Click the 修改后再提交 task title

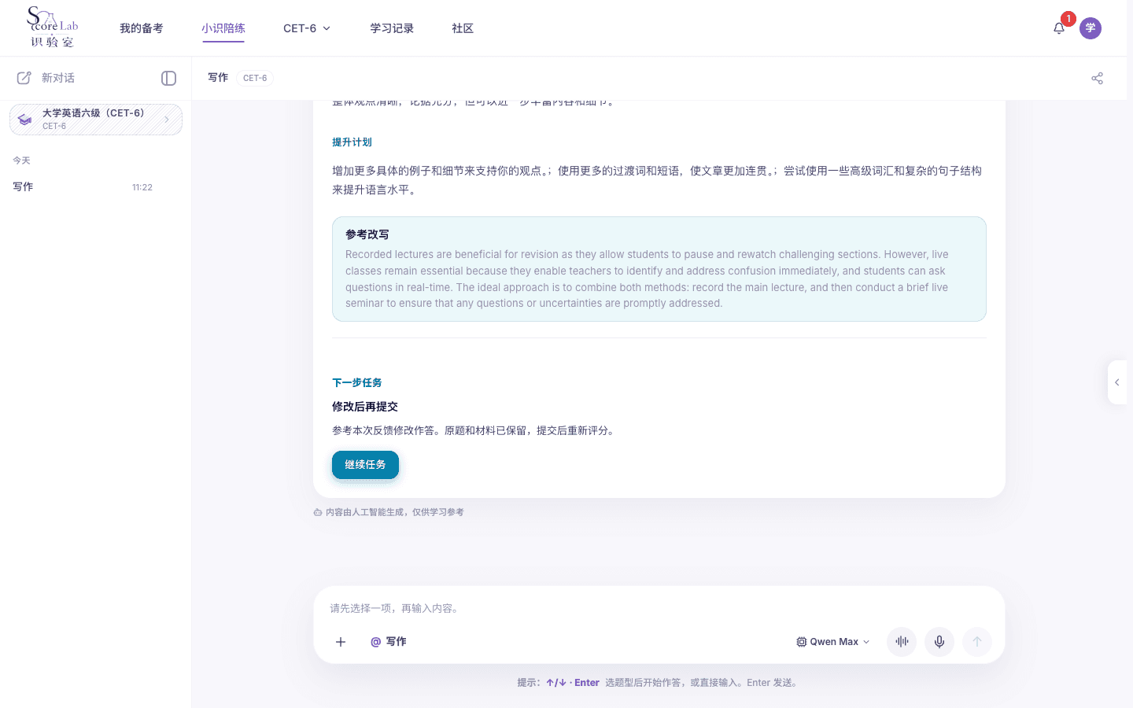(x=365, y=407)
